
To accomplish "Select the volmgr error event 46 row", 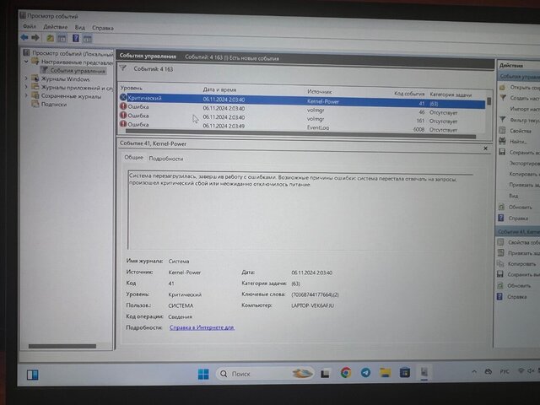I will pos(302,111).
